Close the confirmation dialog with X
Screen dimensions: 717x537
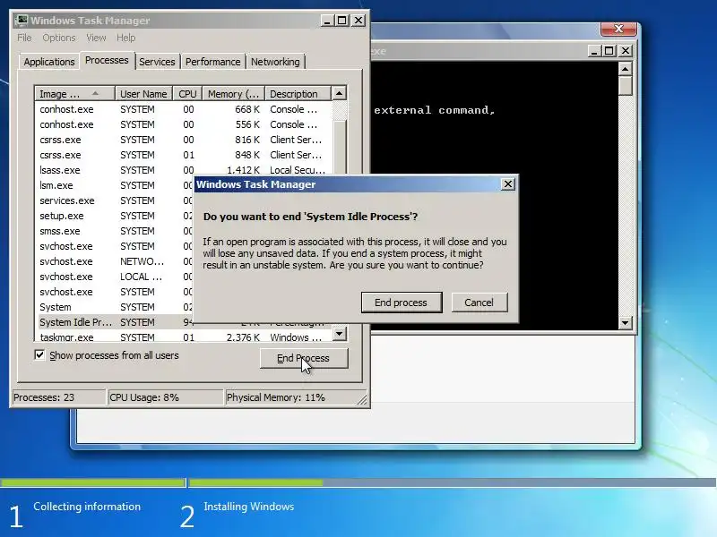[x=507, y=184]
